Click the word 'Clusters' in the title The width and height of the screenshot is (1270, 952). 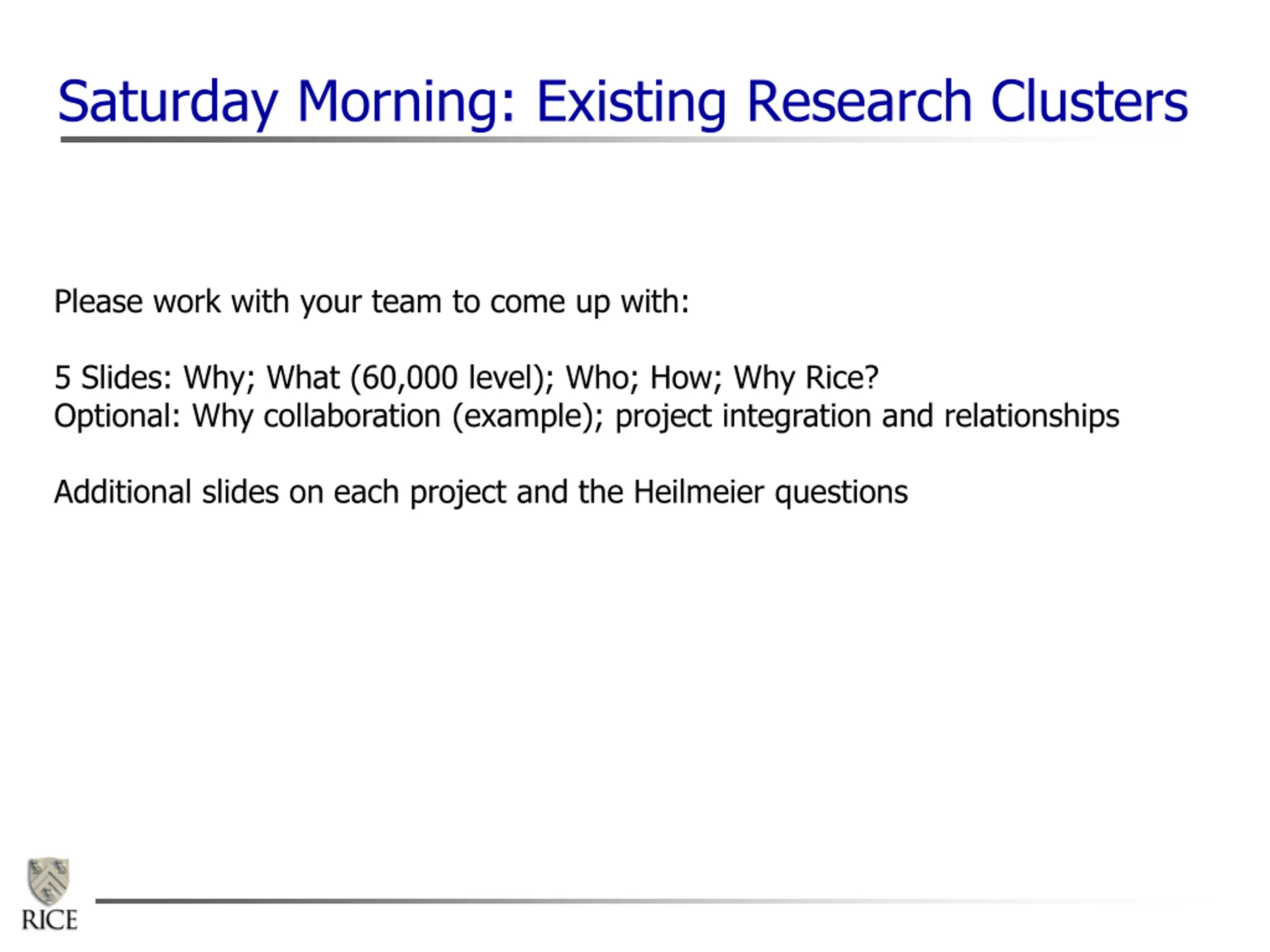tap(1089, 101)
